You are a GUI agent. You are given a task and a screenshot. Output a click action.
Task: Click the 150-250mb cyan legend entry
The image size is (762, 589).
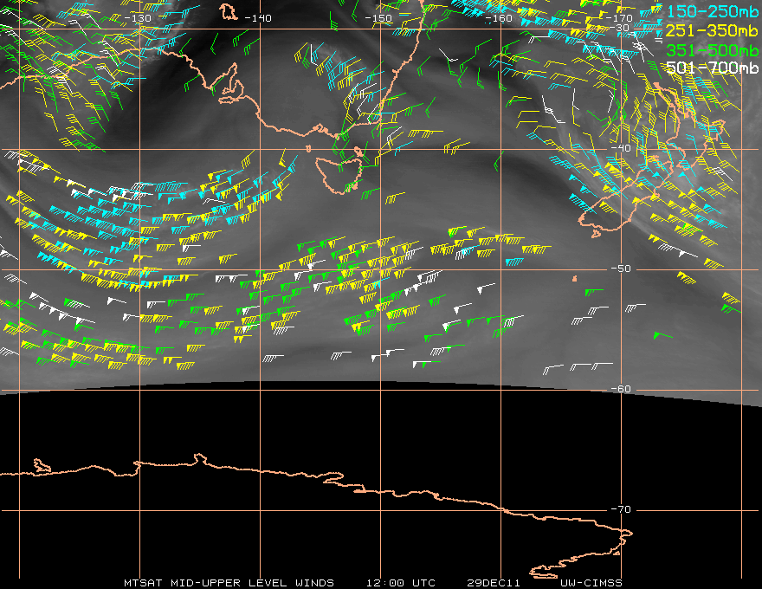point(712,10)
